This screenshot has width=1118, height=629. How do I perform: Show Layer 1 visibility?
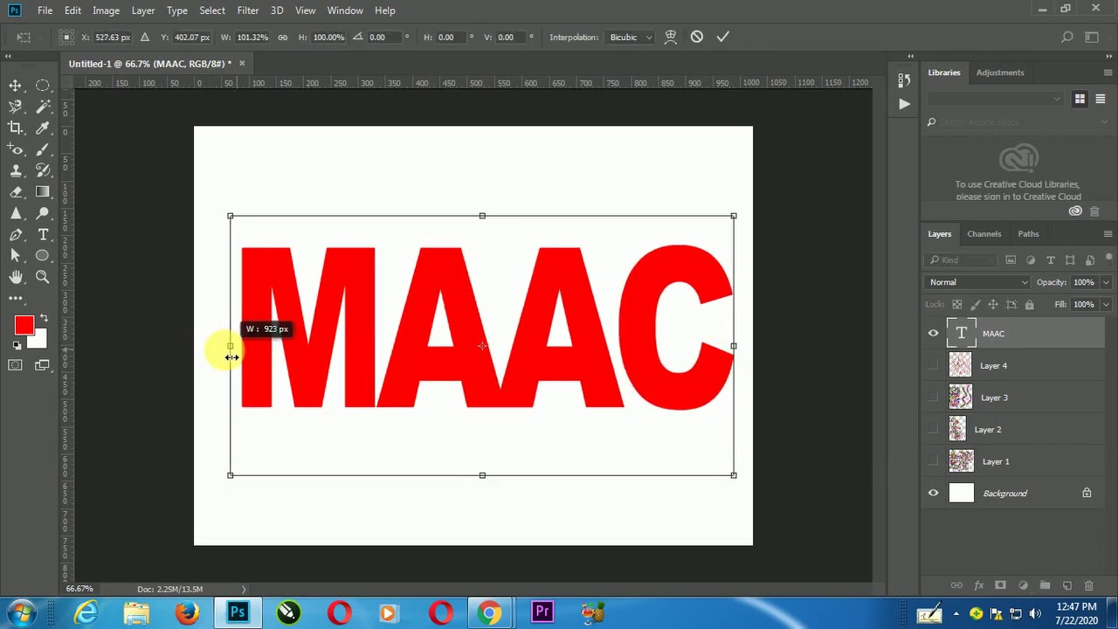pos(933,461)
